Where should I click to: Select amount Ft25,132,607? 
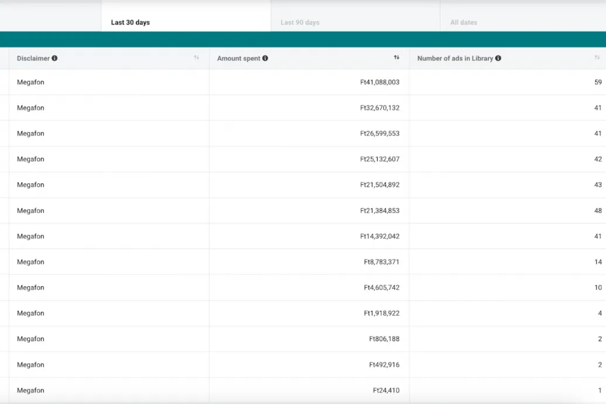coord(379,159)
